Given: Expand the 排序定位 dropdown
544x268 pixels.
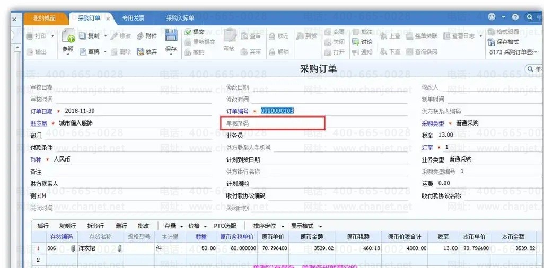Looking at the screenshot, I should tap(268, 226).
